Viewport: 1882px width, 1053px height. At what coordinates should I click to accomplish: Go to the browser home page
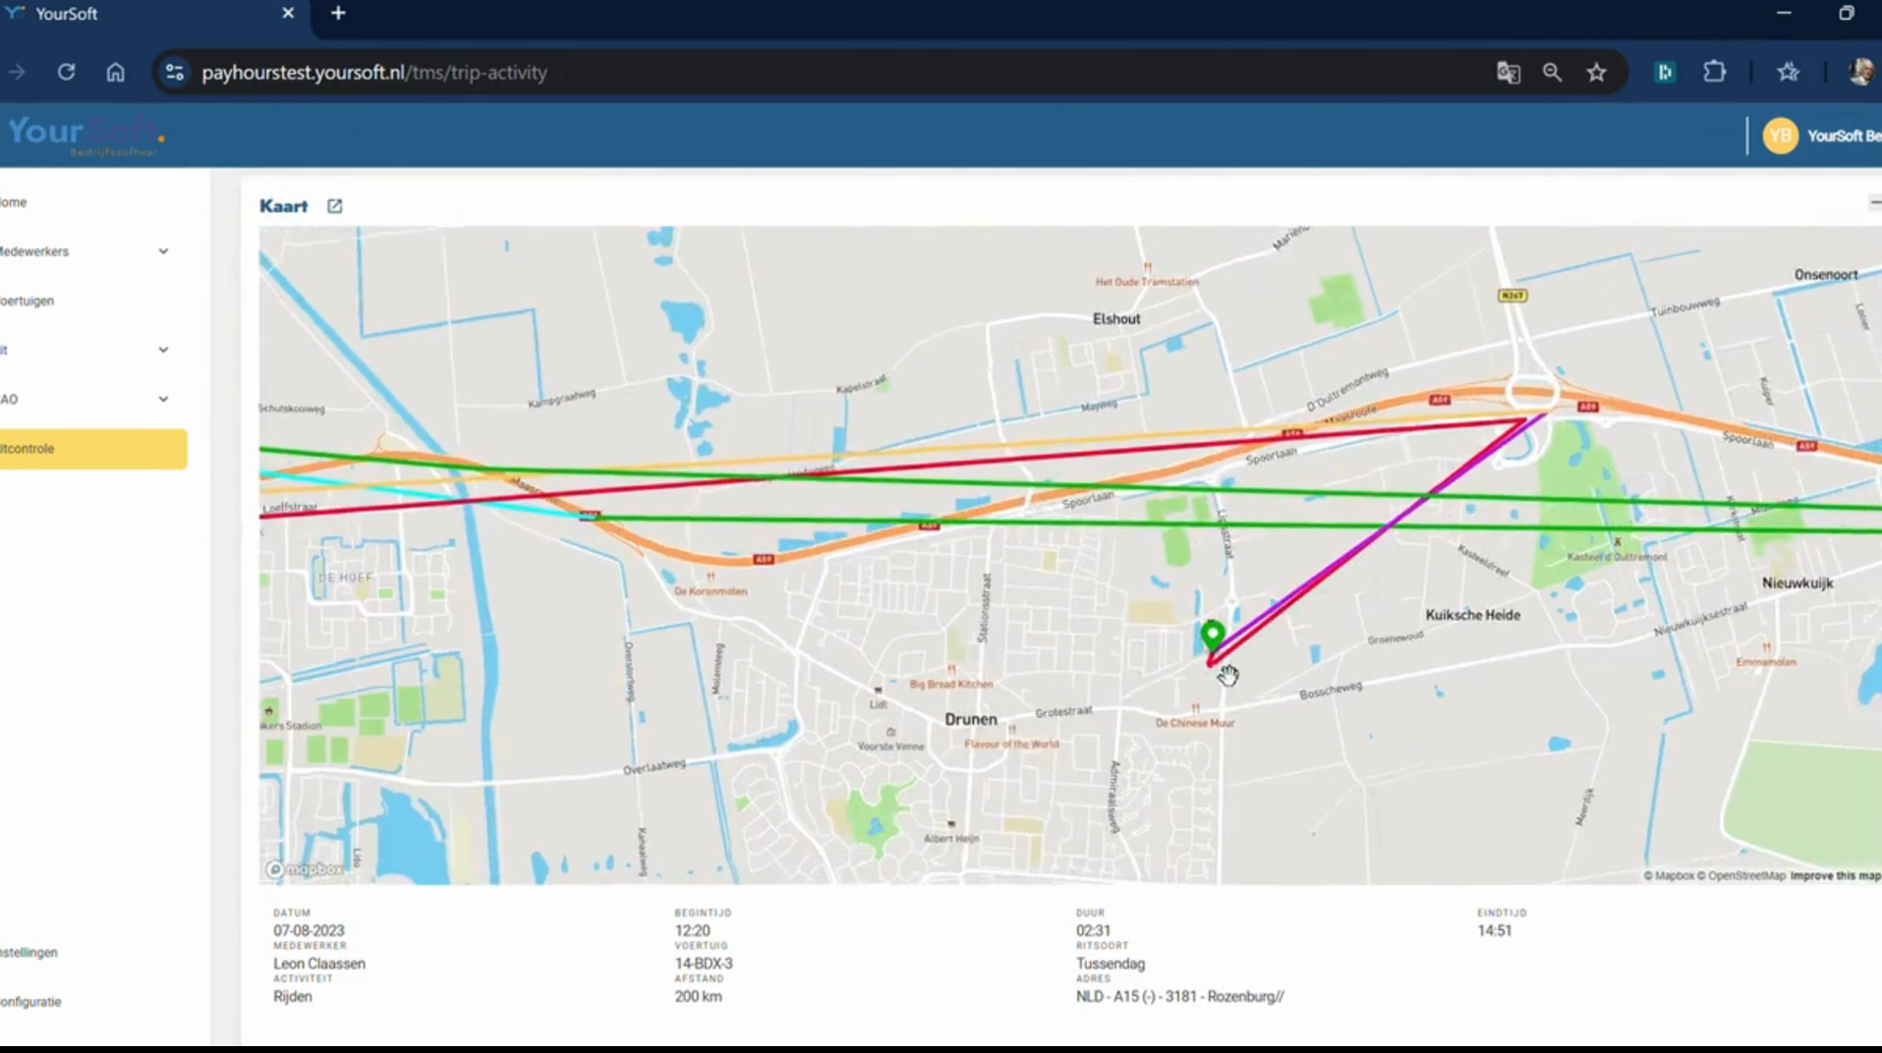point(116,72)
